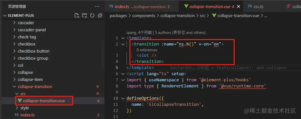Click the '@vue/runtime-core' import string
This screenshot has width=301, height=119.
click(x=242, y=86)
